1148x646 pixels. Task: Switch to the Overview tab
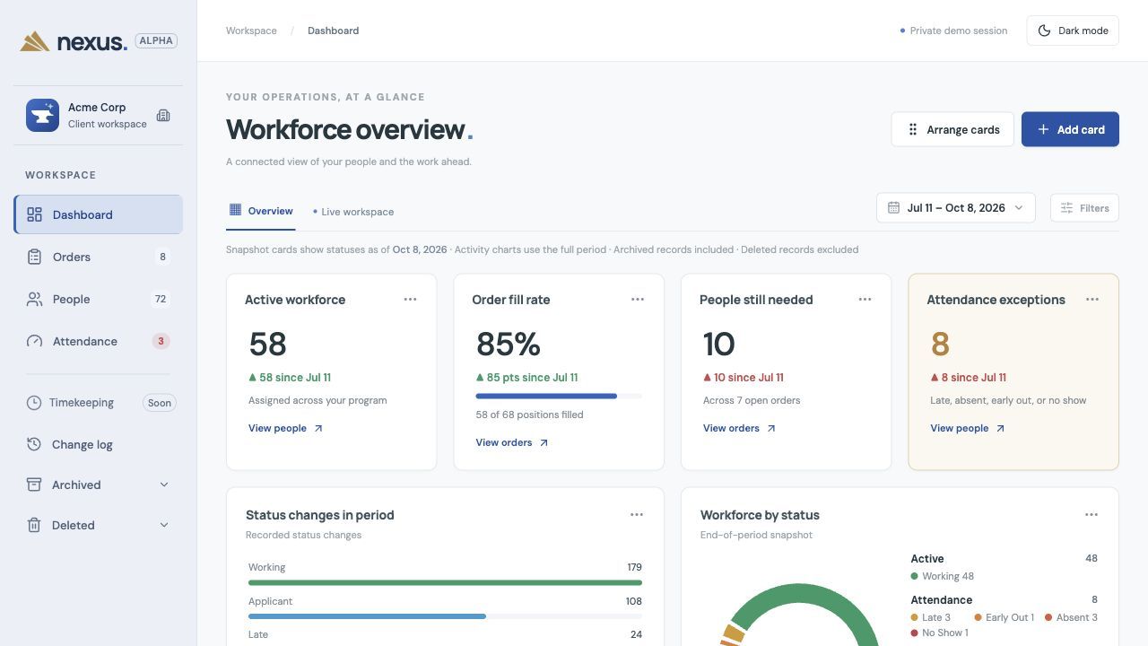[x=261, y=212]
